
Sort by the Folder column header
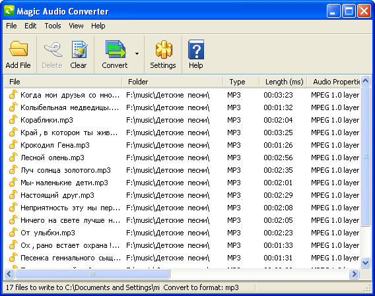pos(173,82)
